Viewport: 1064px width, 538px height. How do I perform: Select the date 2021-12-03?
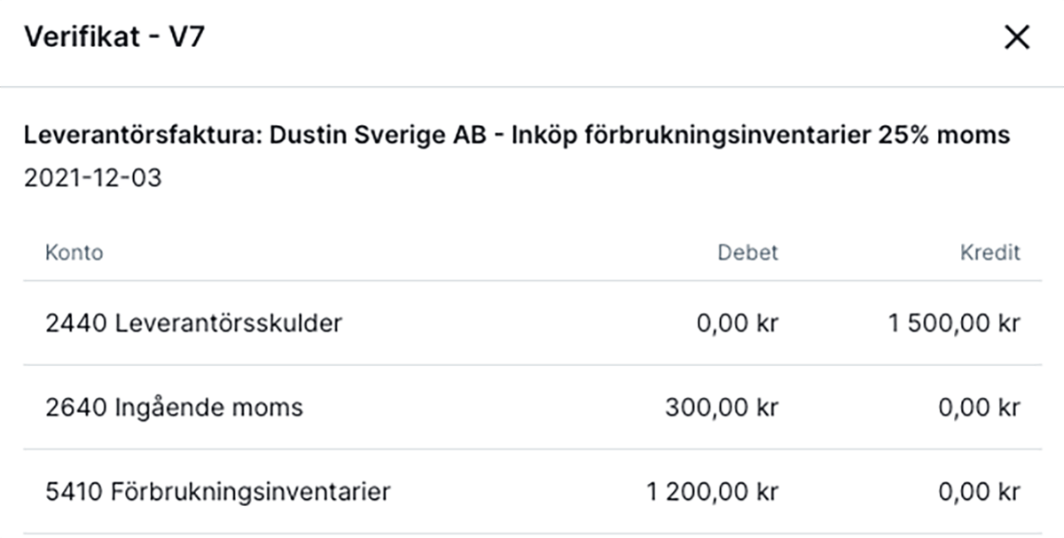pyautogui.click(x=93, y=178)
